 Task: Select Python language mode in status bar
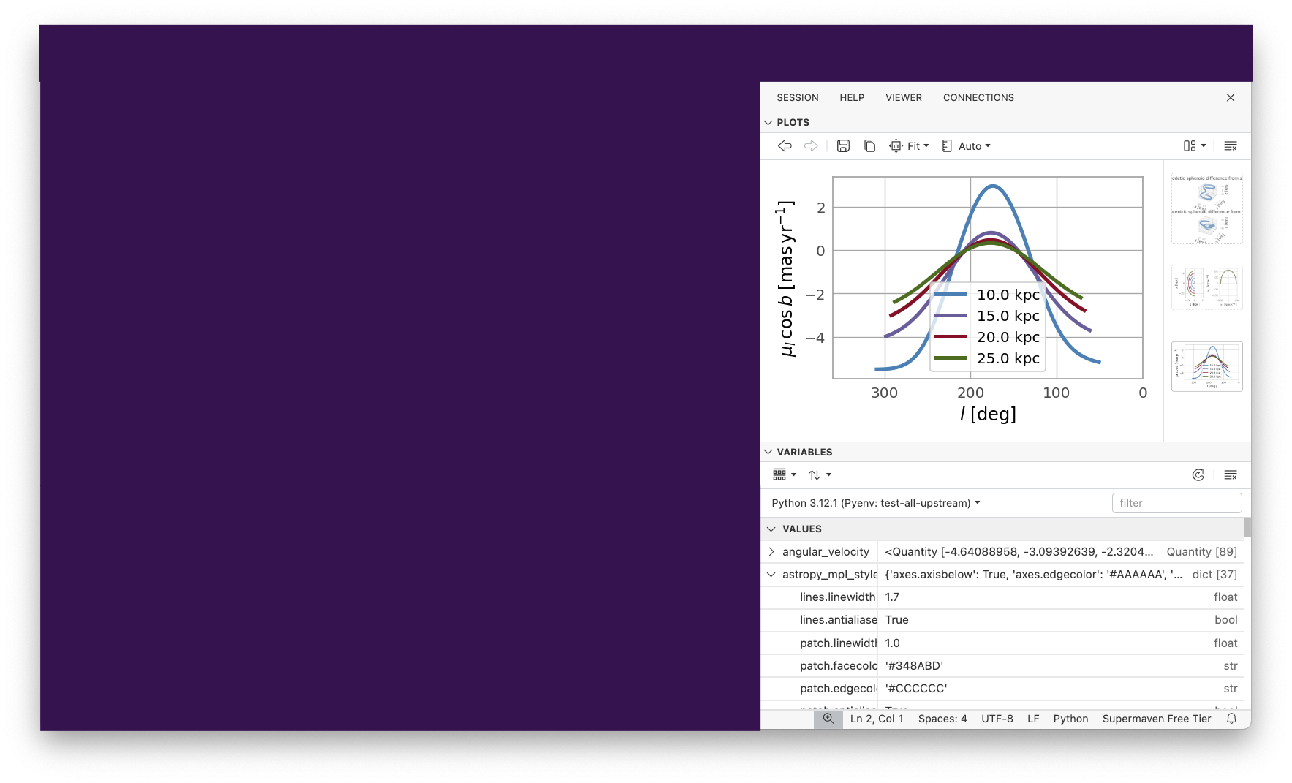(1070, 719)
